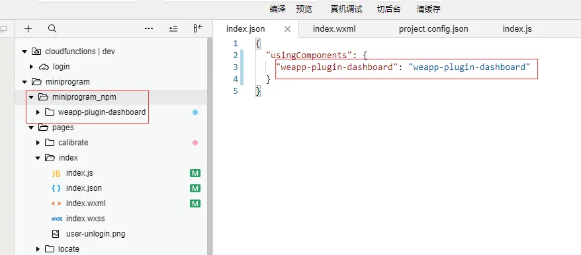The image size is (581, 255).
Task: Open user-unlogin.png in the file tree
Action: (x=95, y=234)
